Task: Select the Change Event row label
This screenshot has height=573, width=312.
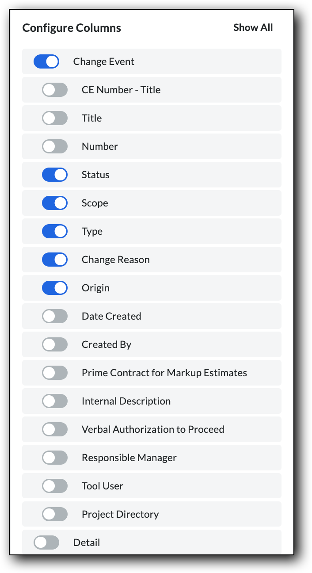Action: (103, 61)
